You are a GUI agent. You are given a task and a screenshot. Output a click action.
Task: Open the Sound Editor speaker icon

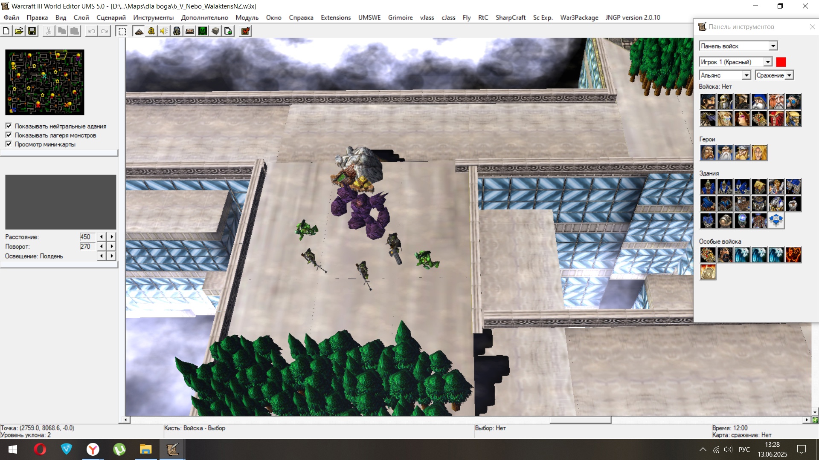164,31
